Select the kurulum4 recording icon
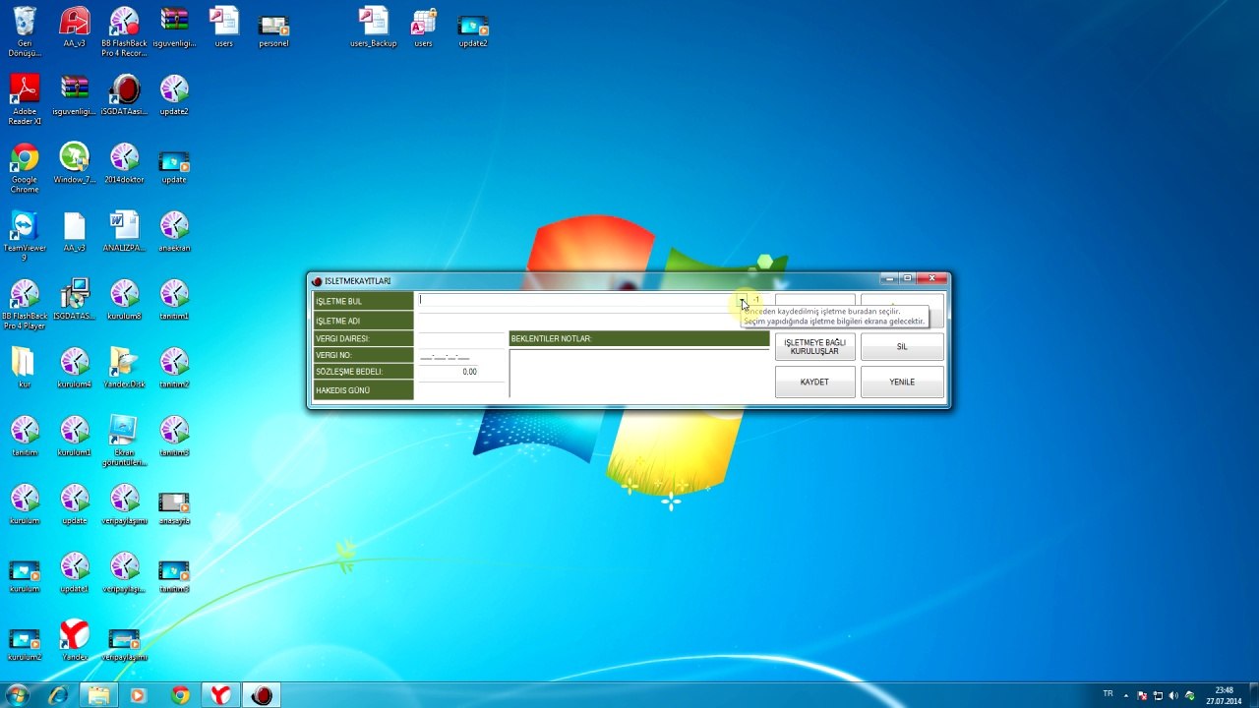The height and width of the screenshot is (708, 1259). tap(75, 367)
